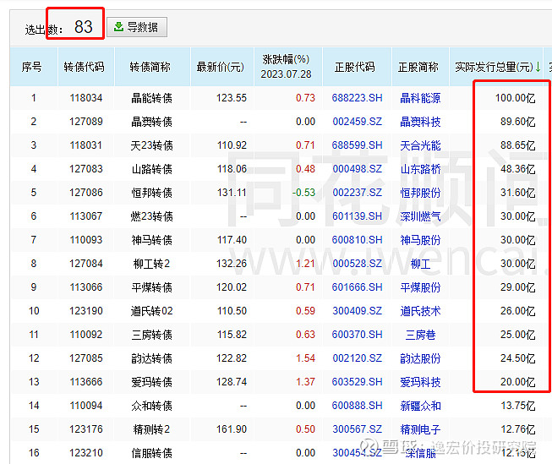Select bond code 118034
The height and width of the screenshot is (464, 552).
[86, 98]
